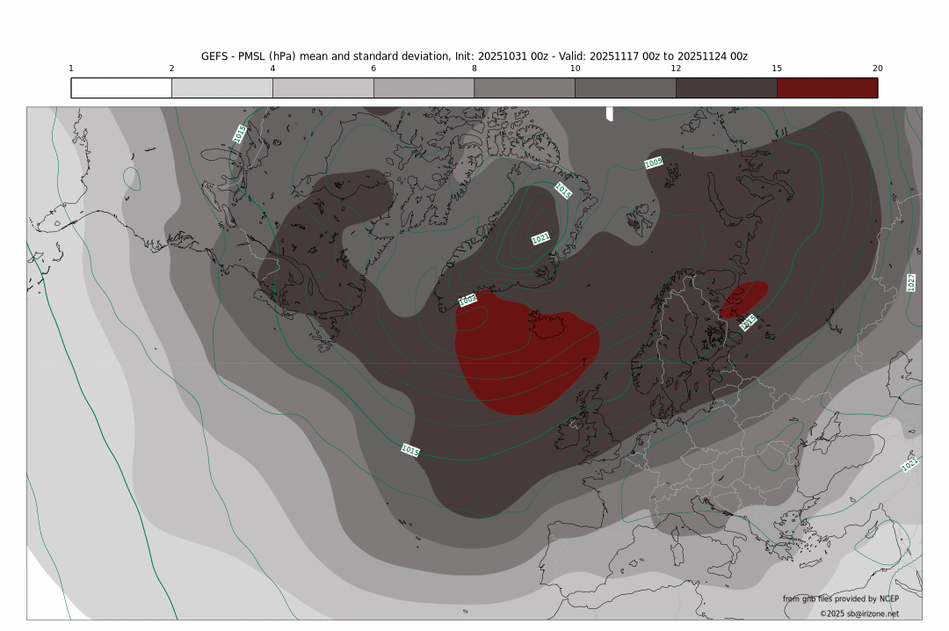The image size is (949, 631).
Task: Click the '1' tick label on colorbar
Action: pyautogui.click(x=71, y=69)
